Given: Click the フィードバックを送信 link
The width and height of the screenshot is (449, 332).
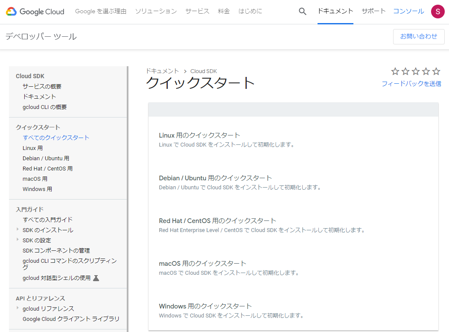Looking at the screenshot, I should (411, 84).
